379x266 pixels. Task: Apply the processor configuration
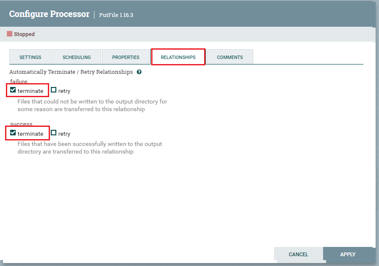tap(348, 255)
